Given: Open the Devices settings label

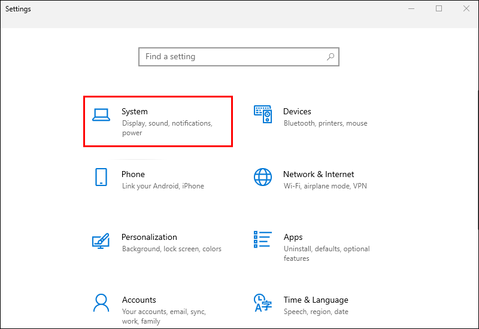Looking at the screenshot, I should pos(297,111).
